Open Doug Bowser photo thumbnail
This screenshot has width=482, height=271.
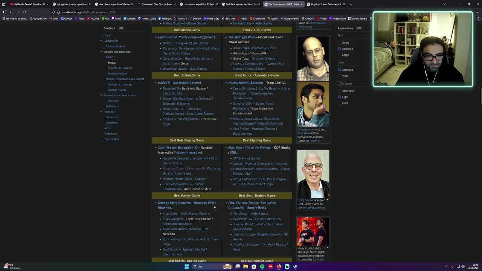tap(313, 174)
